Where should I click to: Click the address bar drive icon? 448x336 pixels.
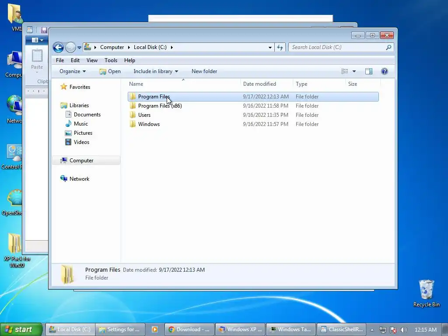coord(87,47)
